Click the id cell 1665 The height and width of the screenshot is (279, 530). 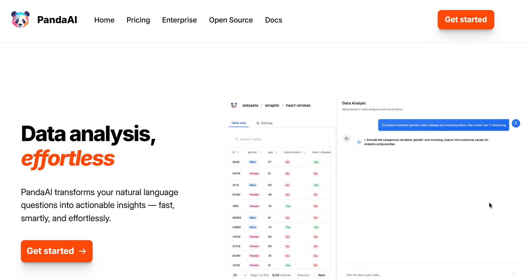pos(236,206)
